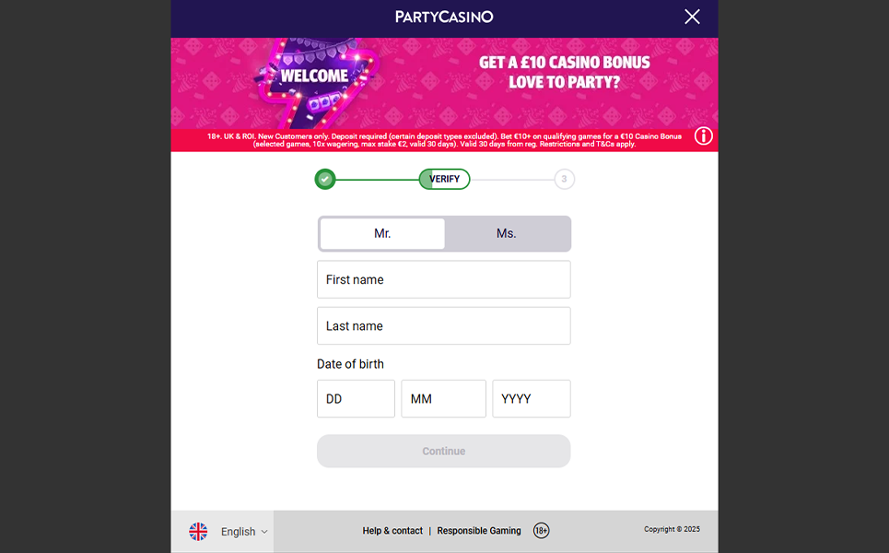The width and height of the screenshot is (889, 553).
Task: Click the green checkmark on completed step one
Action: tap(324, 179)
